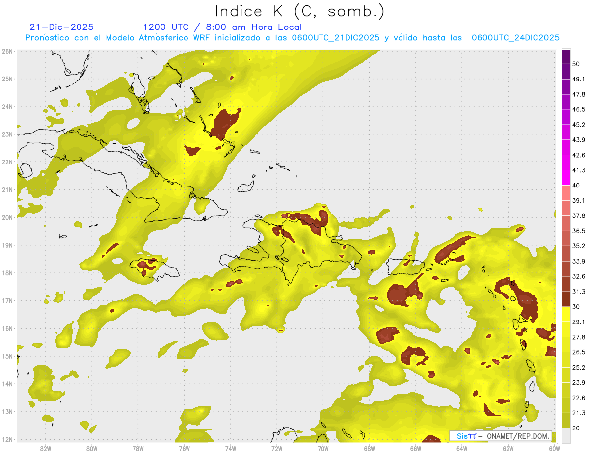This screenshot has height=455, width=589.
Task: Select the date label "21-Dic-2025"
Action: click(61, 27)
